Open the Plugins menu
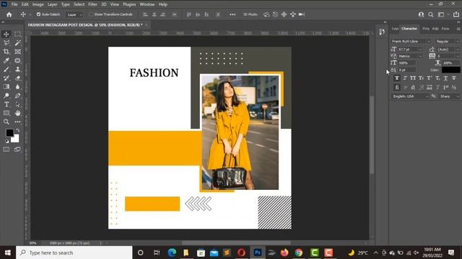The width and height of the screenshot is (462, 259). tap(129, 4)
